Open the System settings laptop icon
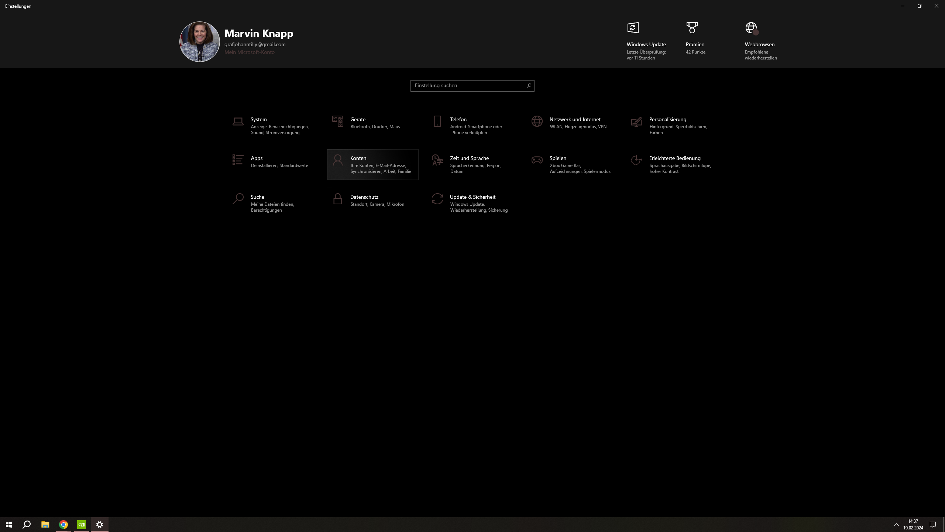Image resolution: width=945 pixels, height=532 pixels. [238, 122]
